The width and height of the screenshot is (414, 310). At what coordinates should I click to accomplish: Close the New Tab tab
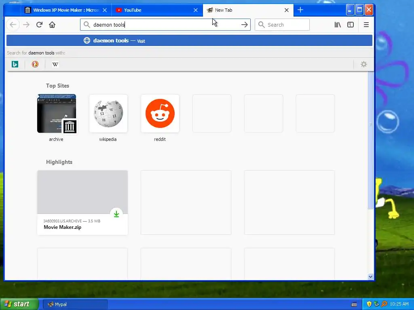[287, 10]
